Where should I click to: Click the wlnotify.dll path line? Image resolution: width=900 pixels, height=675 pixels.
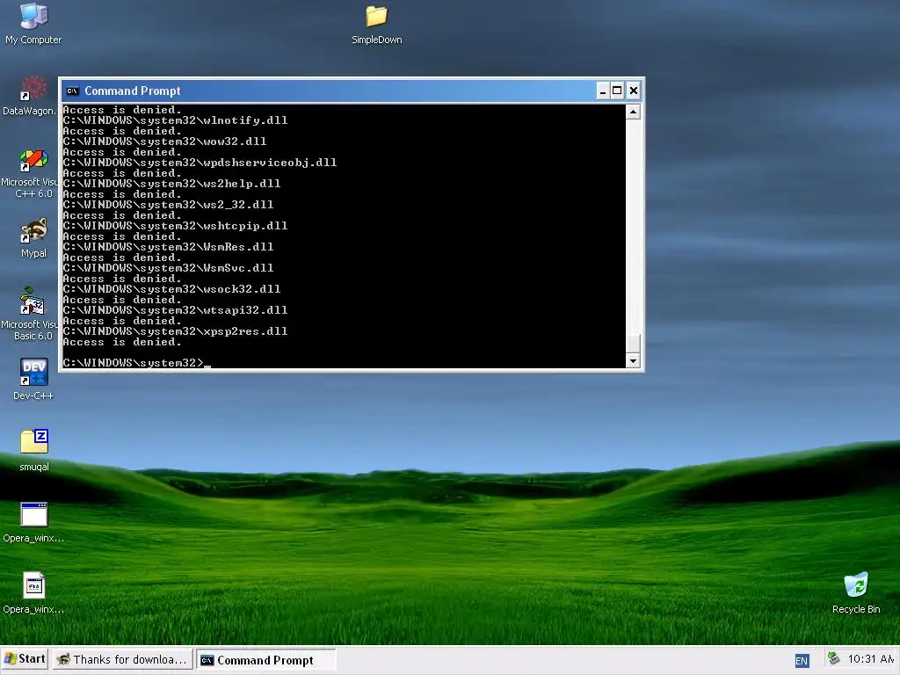pos(176,120)
